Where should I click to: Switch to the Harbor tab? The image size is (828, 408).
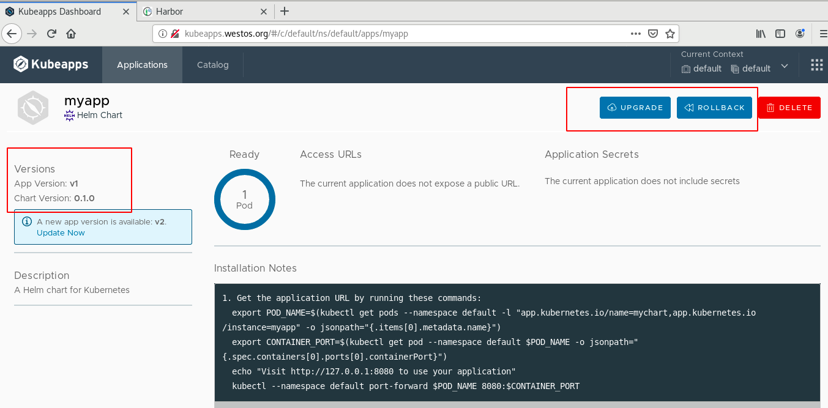205,11
